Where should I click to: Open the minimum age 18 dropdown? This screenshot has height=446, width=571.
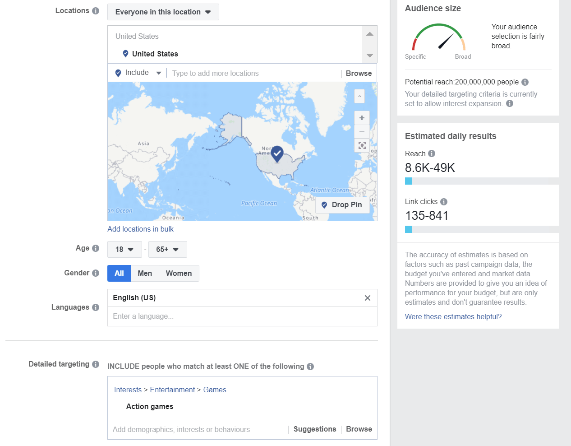(124, 250)
